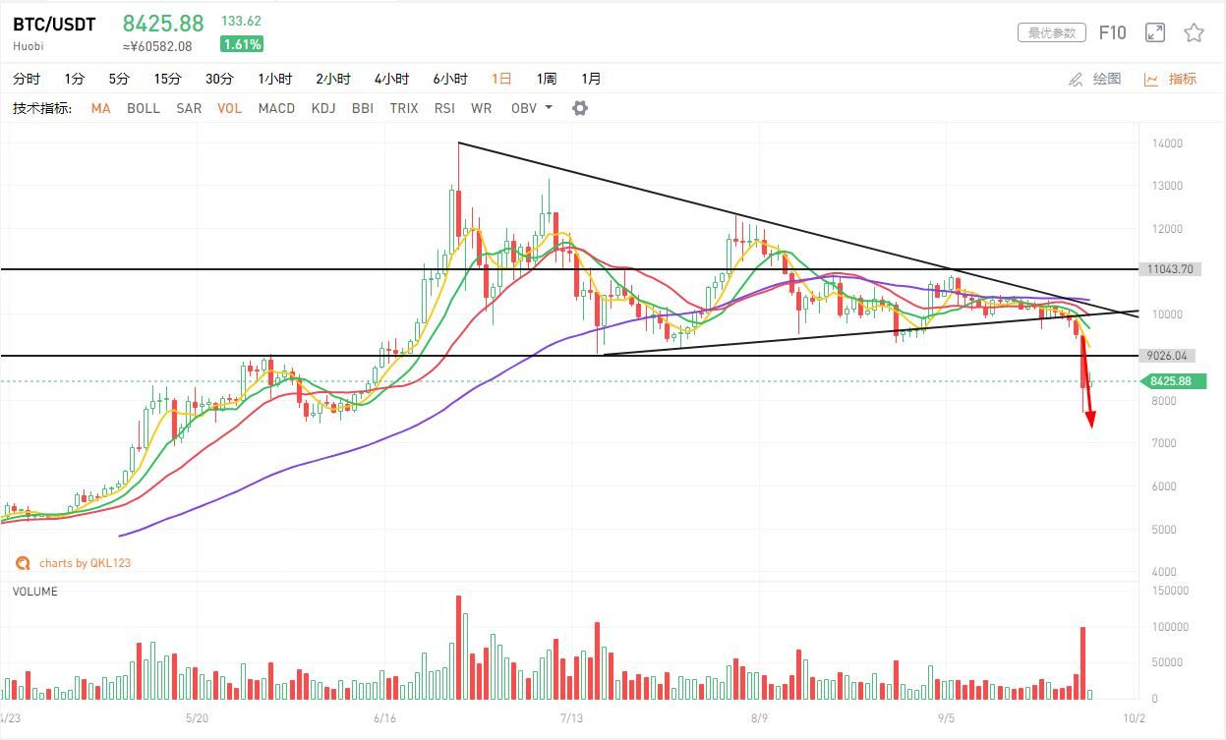Select the 4小时 interval

coord(391,79)
